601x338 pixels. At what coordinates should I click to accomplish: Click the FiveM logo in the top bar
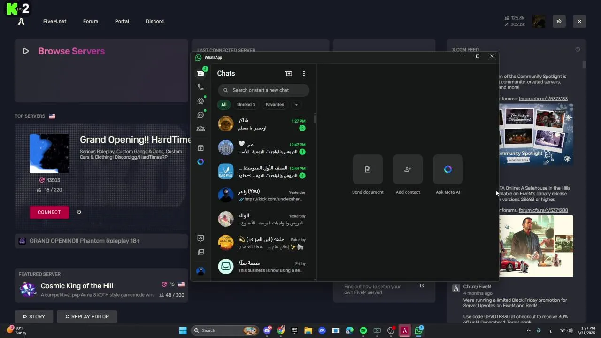21,21
